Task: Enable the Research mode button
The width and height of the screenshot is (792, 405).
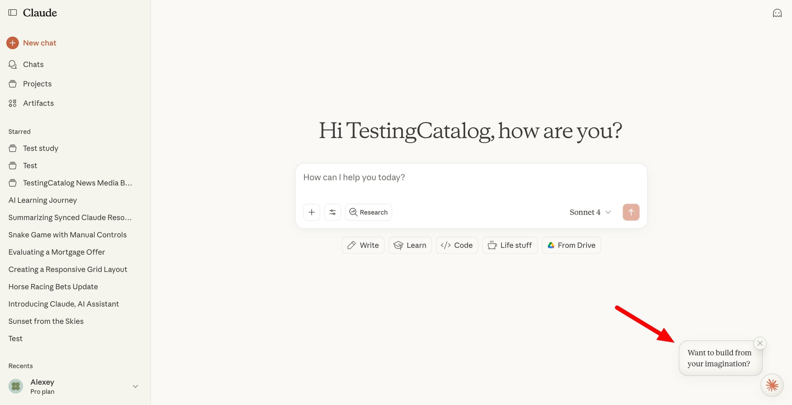Action: [x=368, y=212]
